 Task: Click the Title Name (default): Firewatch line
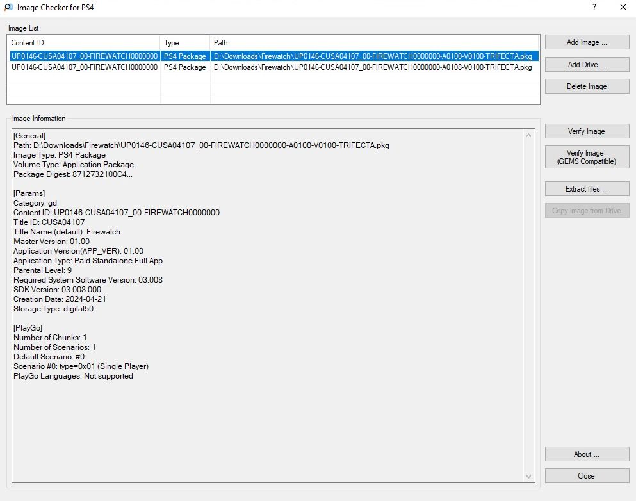pos(67,232)
